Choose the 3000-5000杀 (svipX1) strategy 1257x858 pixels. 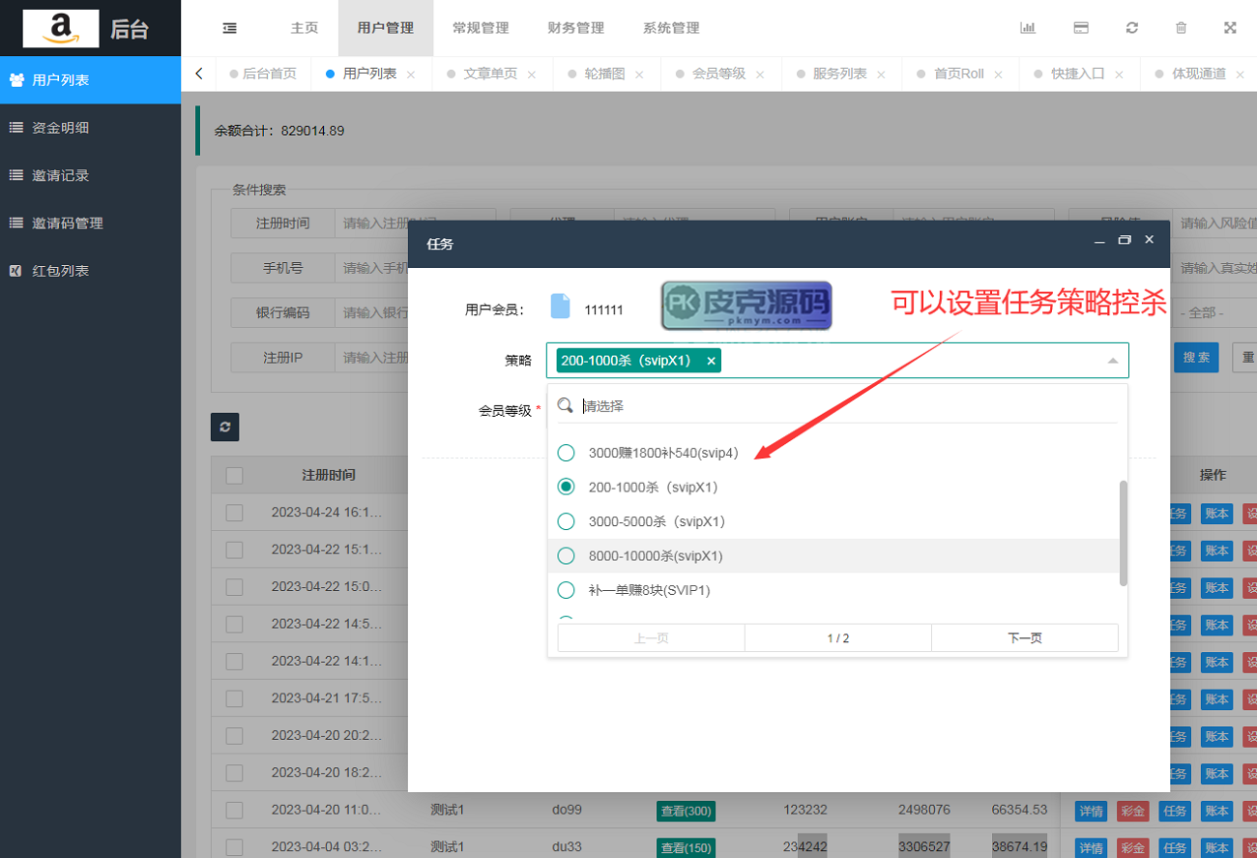coord(567,521)
